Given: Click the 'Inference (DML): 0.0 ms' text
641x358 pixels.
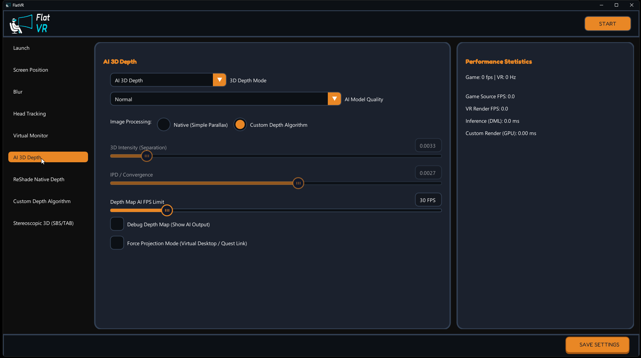Looking at the screenshot, I should coord(492,121).
